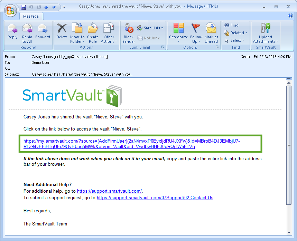Screen dimensions: 297x241
Task: Go to previous item with up arrow
Action: click(x=46, y=7)
